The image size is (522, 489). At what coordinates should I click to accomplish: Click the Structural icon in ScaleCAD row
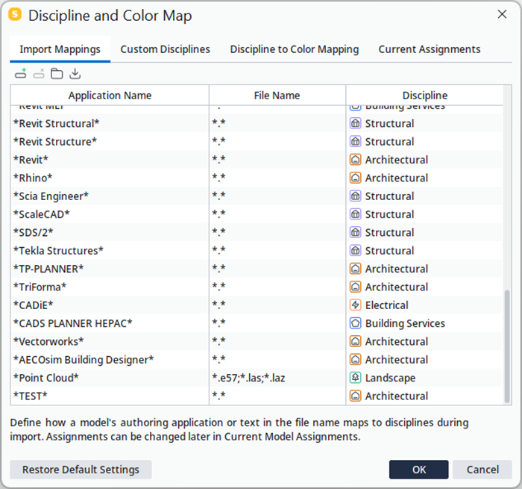coord(355,214)
